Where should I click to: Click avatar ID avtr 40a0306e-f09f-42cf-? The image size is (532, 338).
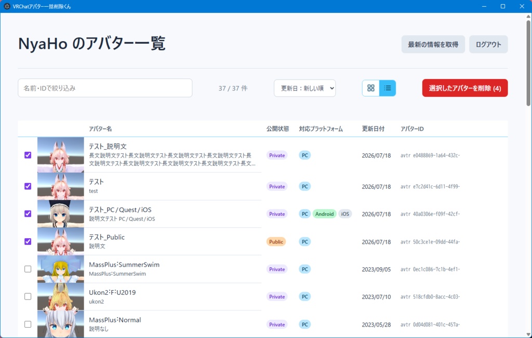[430, 214]
